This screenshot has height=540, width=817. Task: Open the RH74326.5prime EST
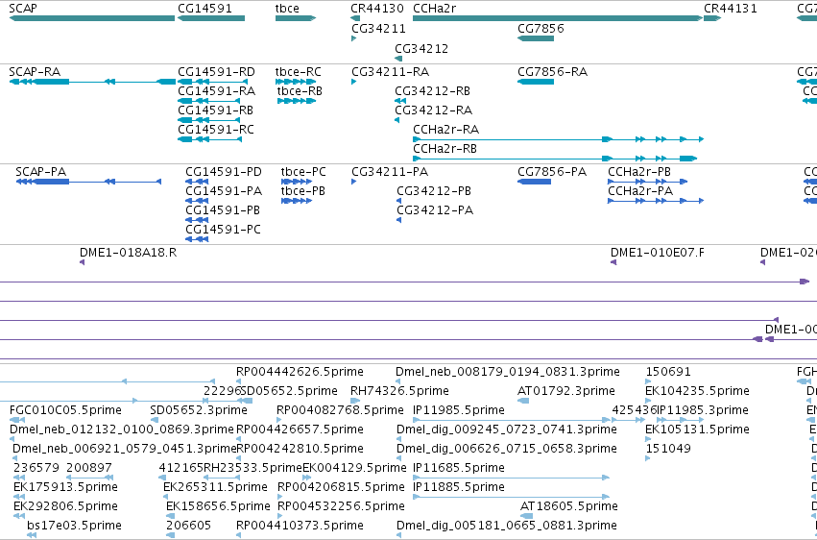pos(355,401)
